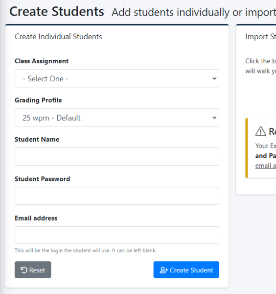
Task: Click the Reset button
Action: point(33,269)
